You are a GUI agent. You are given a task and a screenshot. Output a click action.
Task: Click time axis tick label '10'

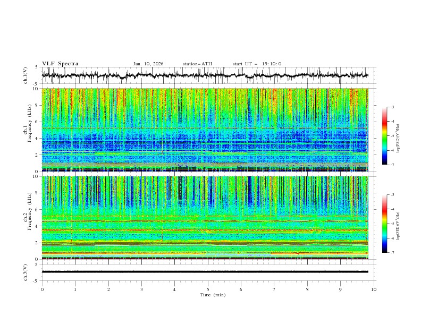(x=374, y=289)
